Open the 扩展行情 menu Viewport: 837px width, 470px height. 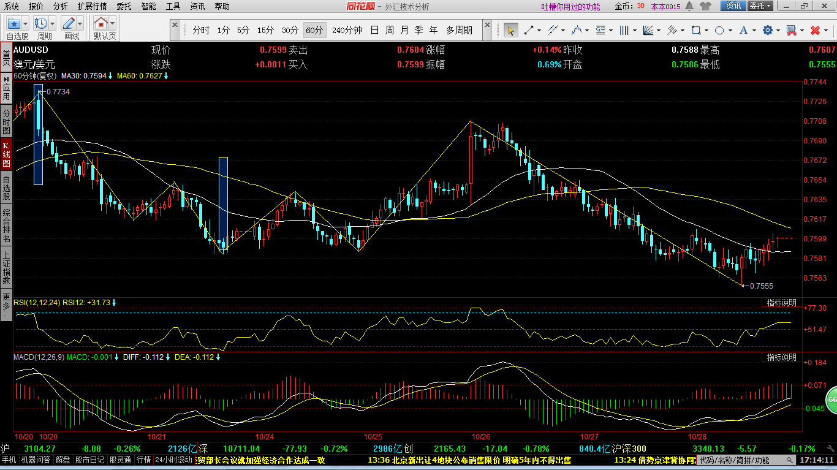click(92, 6)
